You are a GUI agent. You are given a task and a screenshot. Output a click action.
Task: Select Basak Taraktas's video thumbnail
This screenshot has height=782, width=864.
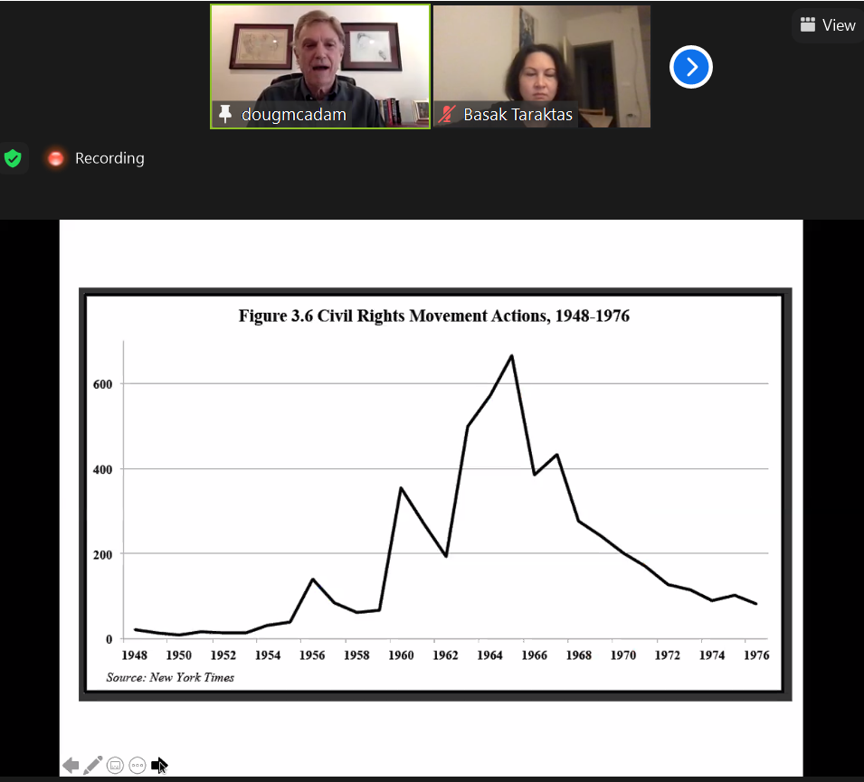click(x=541, y=59)
